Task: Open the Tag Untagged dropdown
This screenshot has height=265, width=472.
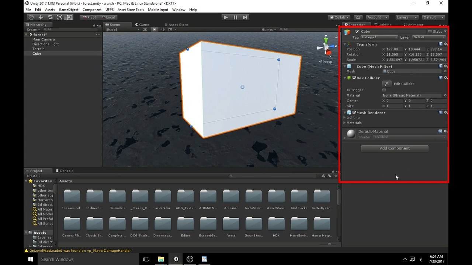Action: pyautogui.click(x=379, y=37)
